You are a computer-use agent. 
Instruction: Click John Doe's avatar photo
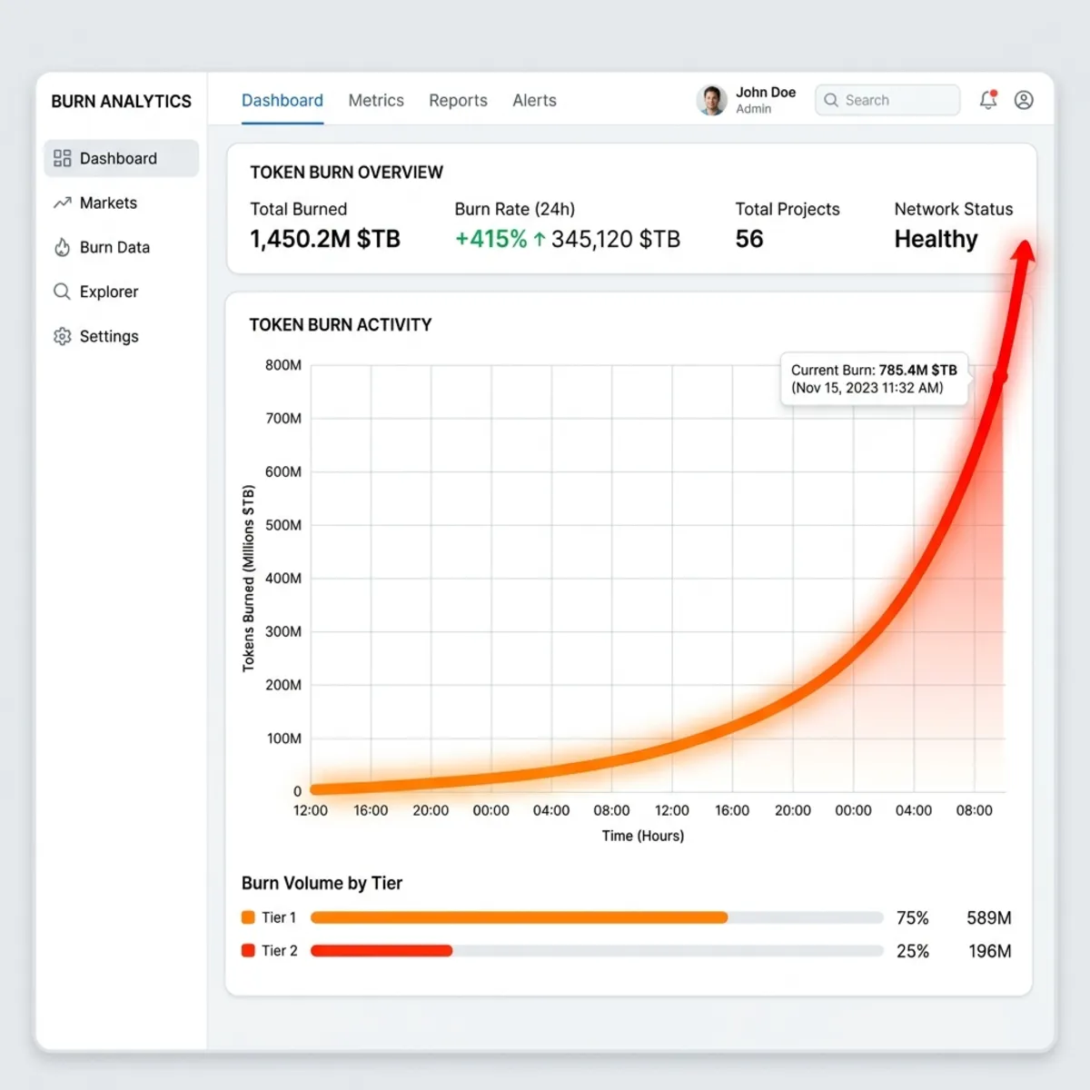tap(712, 100)
